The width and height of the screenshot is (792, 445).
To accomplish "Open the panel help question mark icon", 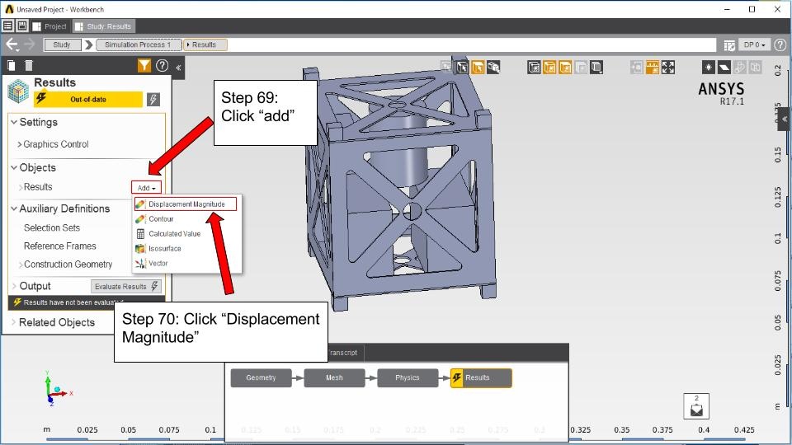I will coord(163,66).
